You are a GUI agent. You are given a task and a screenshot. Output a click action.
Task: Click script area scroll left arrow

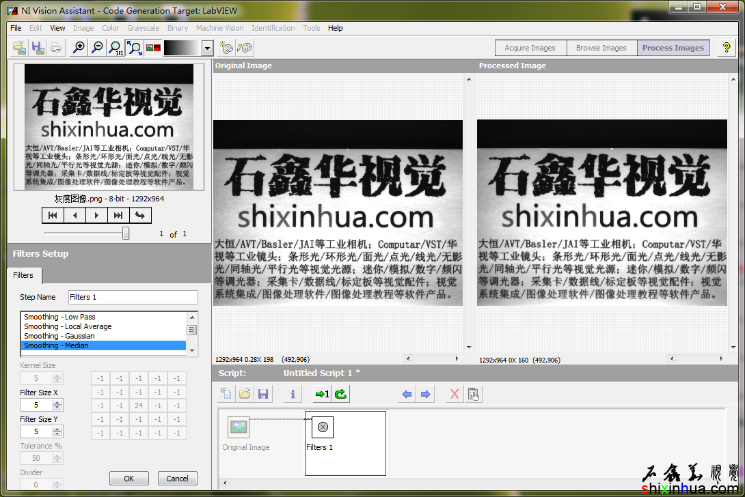pyautogui.click(x=225, y=483)
